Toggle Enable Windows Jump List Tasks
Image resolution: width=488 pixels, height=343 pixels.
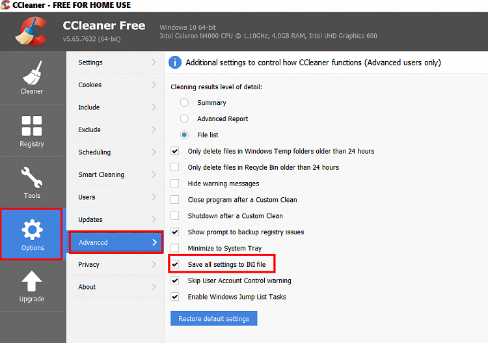click(x=175, y=297)
